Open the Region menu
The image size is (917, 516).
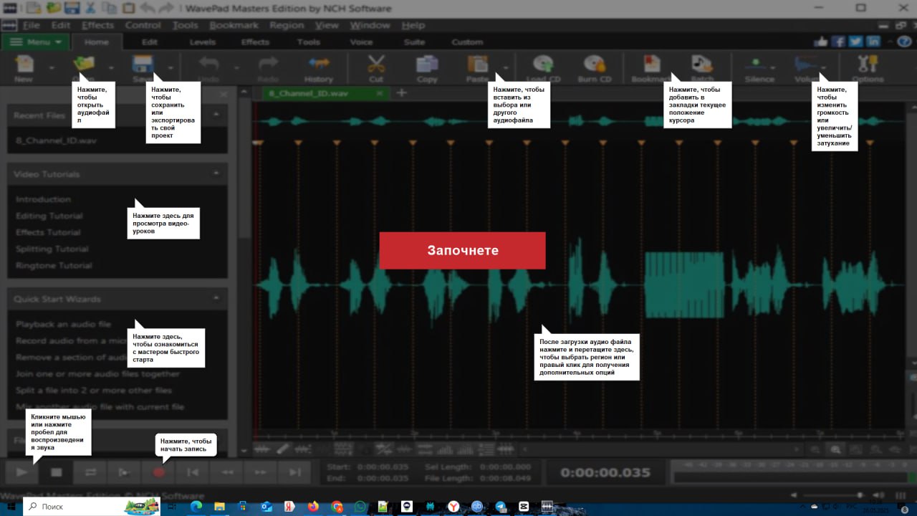click(x=287, y=25)
